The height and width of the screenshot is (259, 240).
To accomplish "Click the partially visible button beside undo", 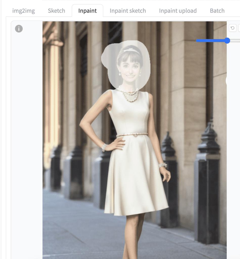I will [239, 28].
